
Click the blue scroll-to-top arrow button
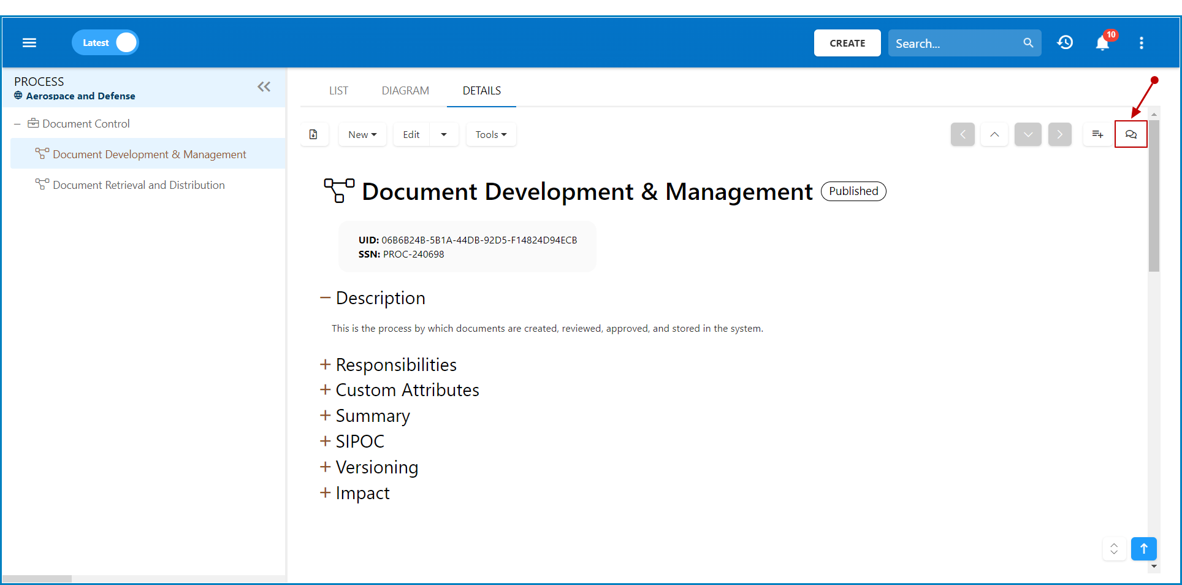point(1144,549)
